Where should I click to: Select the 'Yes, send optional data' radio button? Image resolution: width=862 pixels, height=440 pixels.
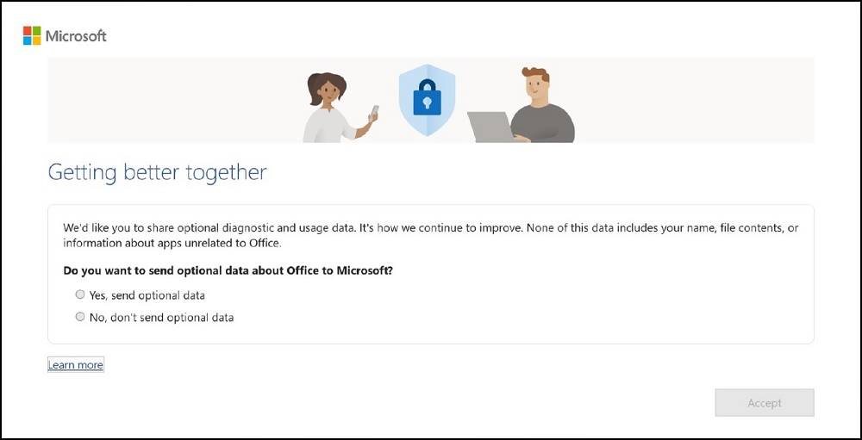[80, 294]
